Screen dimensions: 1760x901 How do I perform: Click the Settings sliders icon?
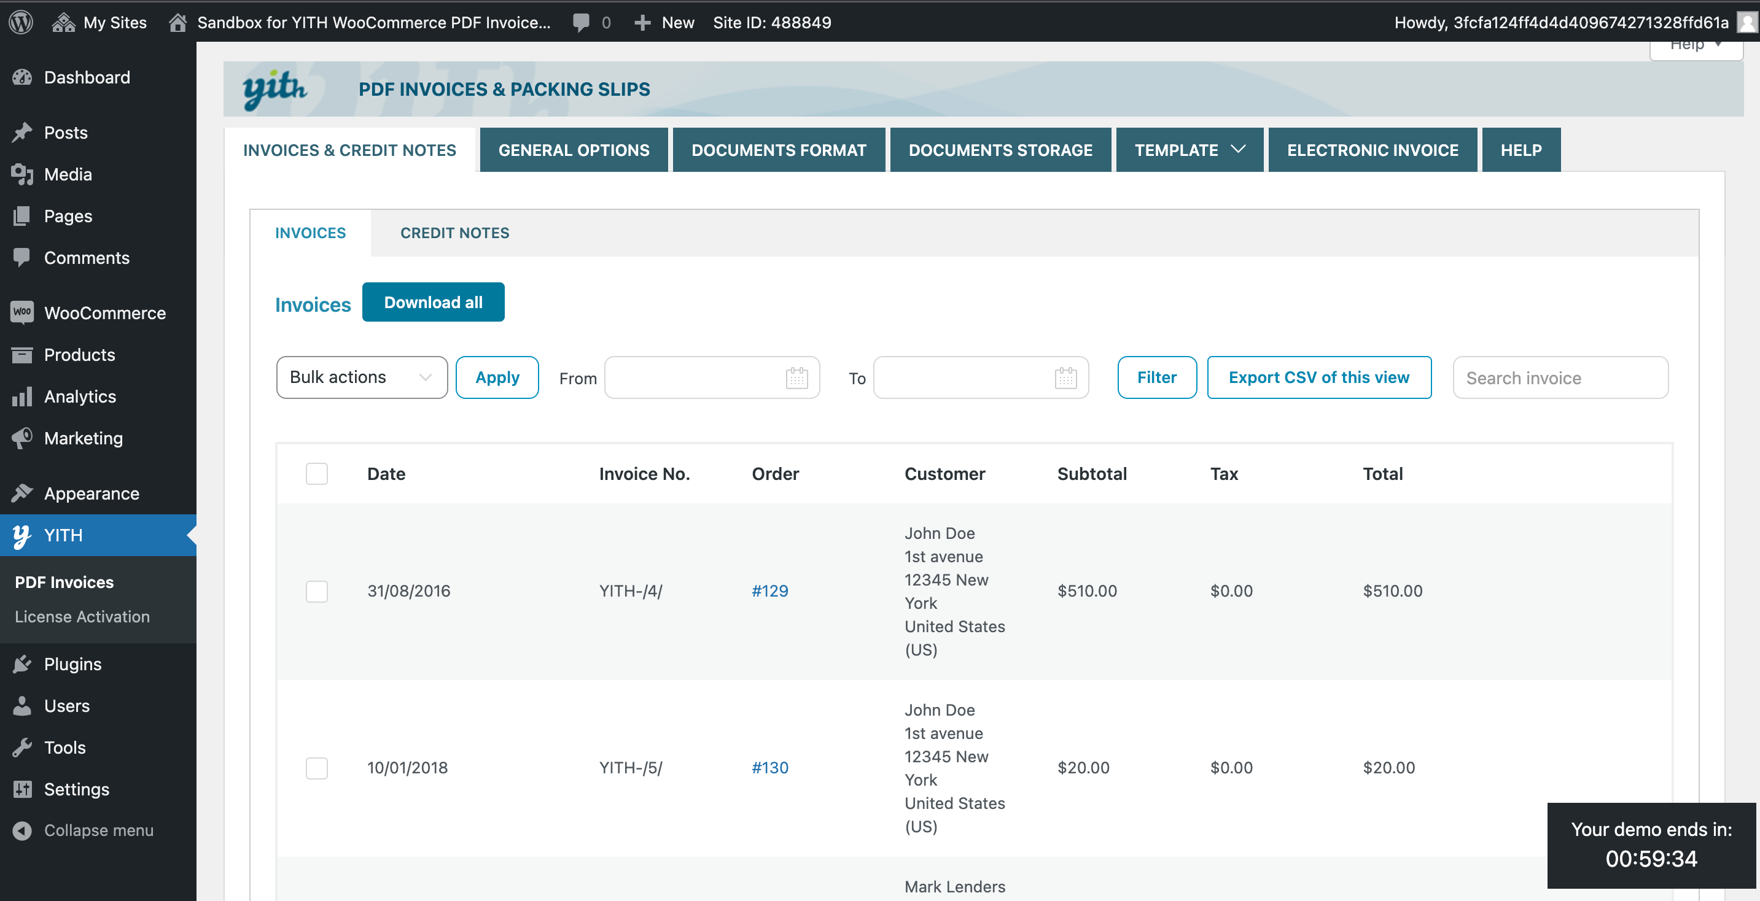pos(22,789)
